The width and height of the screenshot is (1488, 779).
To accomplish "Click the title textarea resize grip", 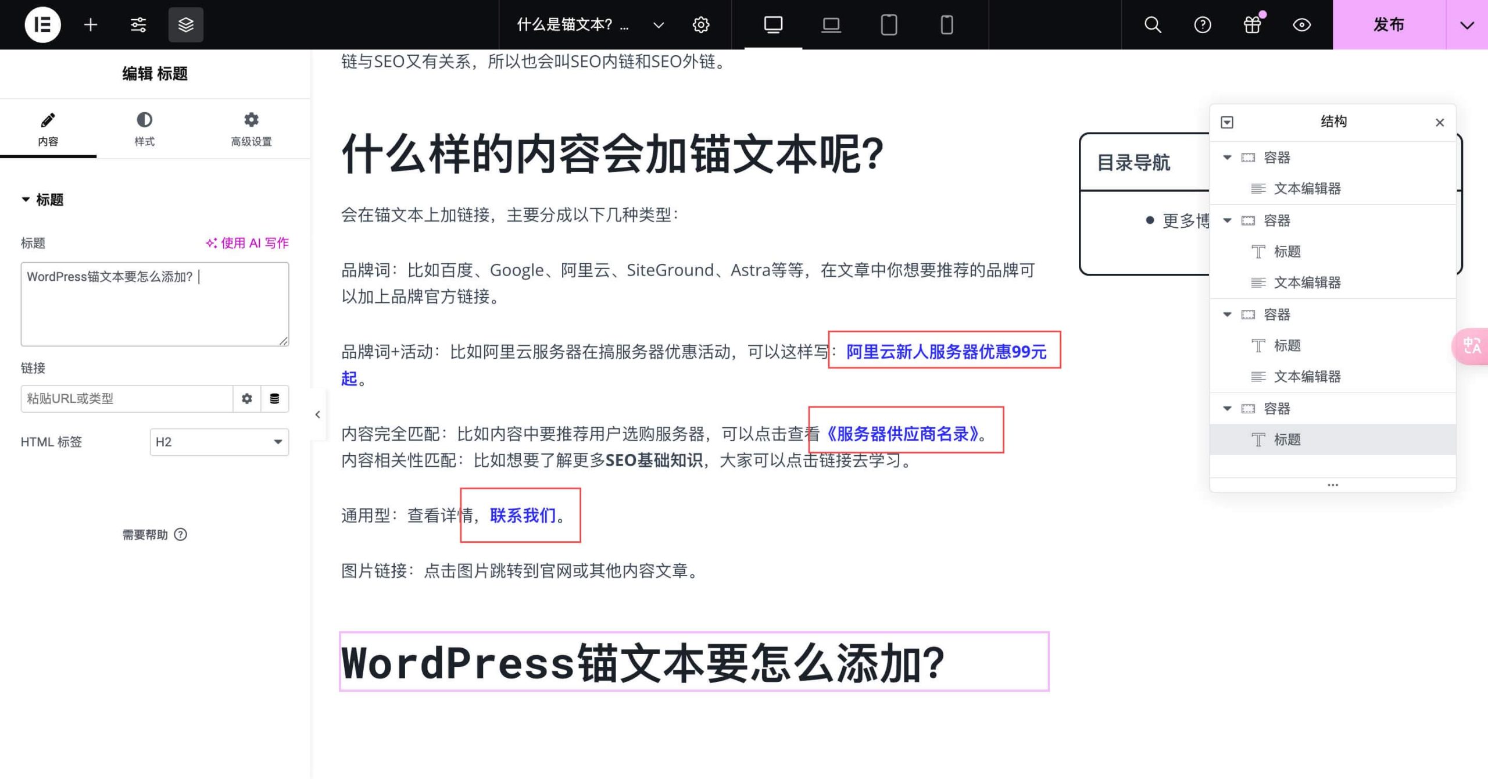I will coord(283,341).
